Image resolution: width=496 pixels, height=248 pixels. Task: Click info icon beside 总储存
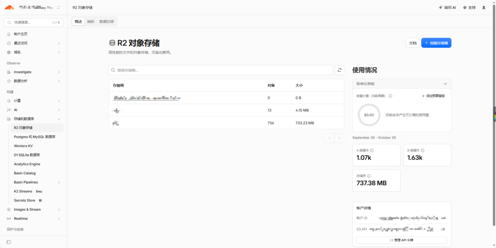369,176
